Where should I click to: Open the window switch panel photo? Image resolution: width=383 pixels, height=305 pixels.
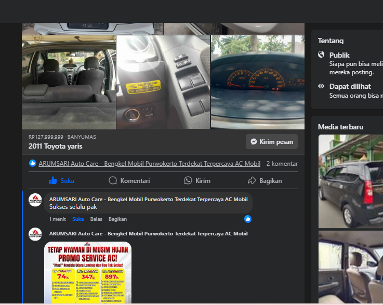(163, 82)
